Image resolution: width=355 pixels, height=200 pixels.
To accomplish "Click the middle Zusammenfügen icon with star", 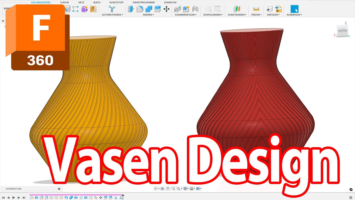I will 186,9.
